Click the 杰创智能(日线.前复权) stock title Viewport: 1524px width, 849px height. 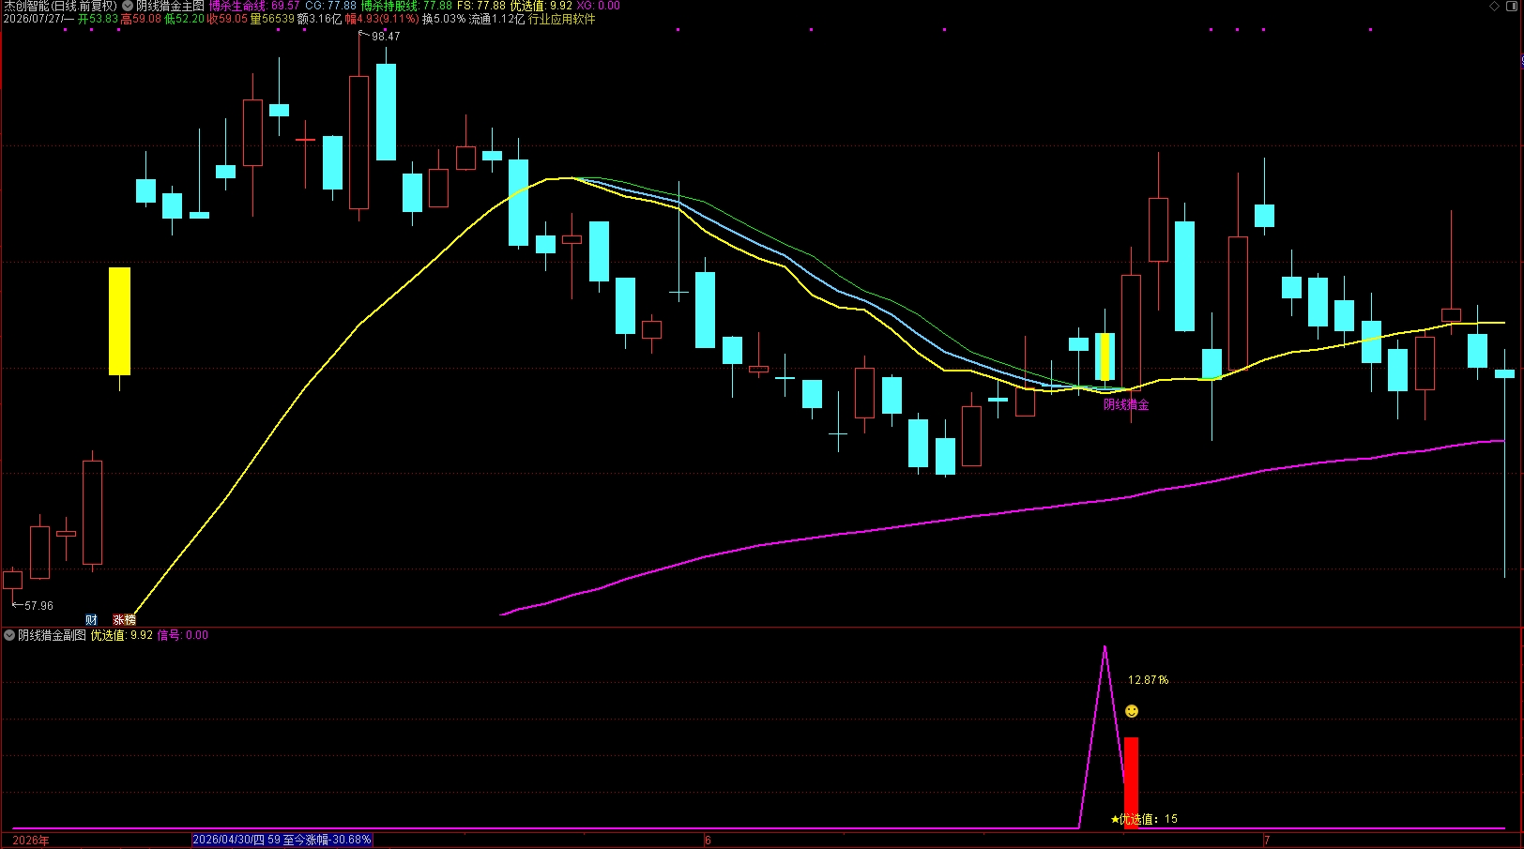60,6
